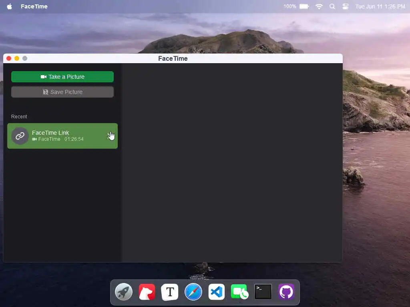Click the Save Picture button
The image size is (410, 307).
click(62, 92)
